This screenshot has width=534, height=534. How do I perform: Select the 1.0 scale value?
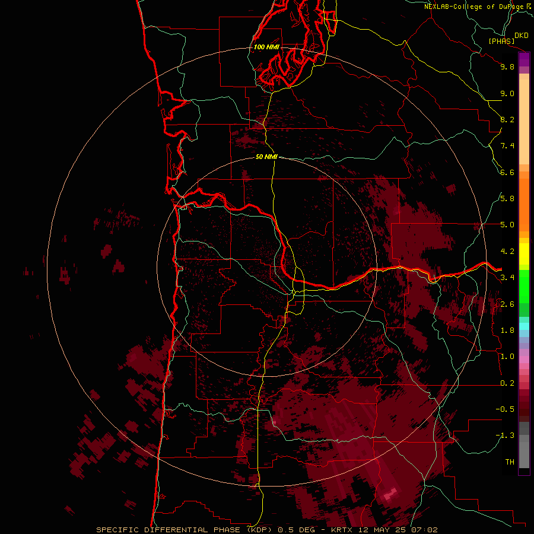[507, 357]
